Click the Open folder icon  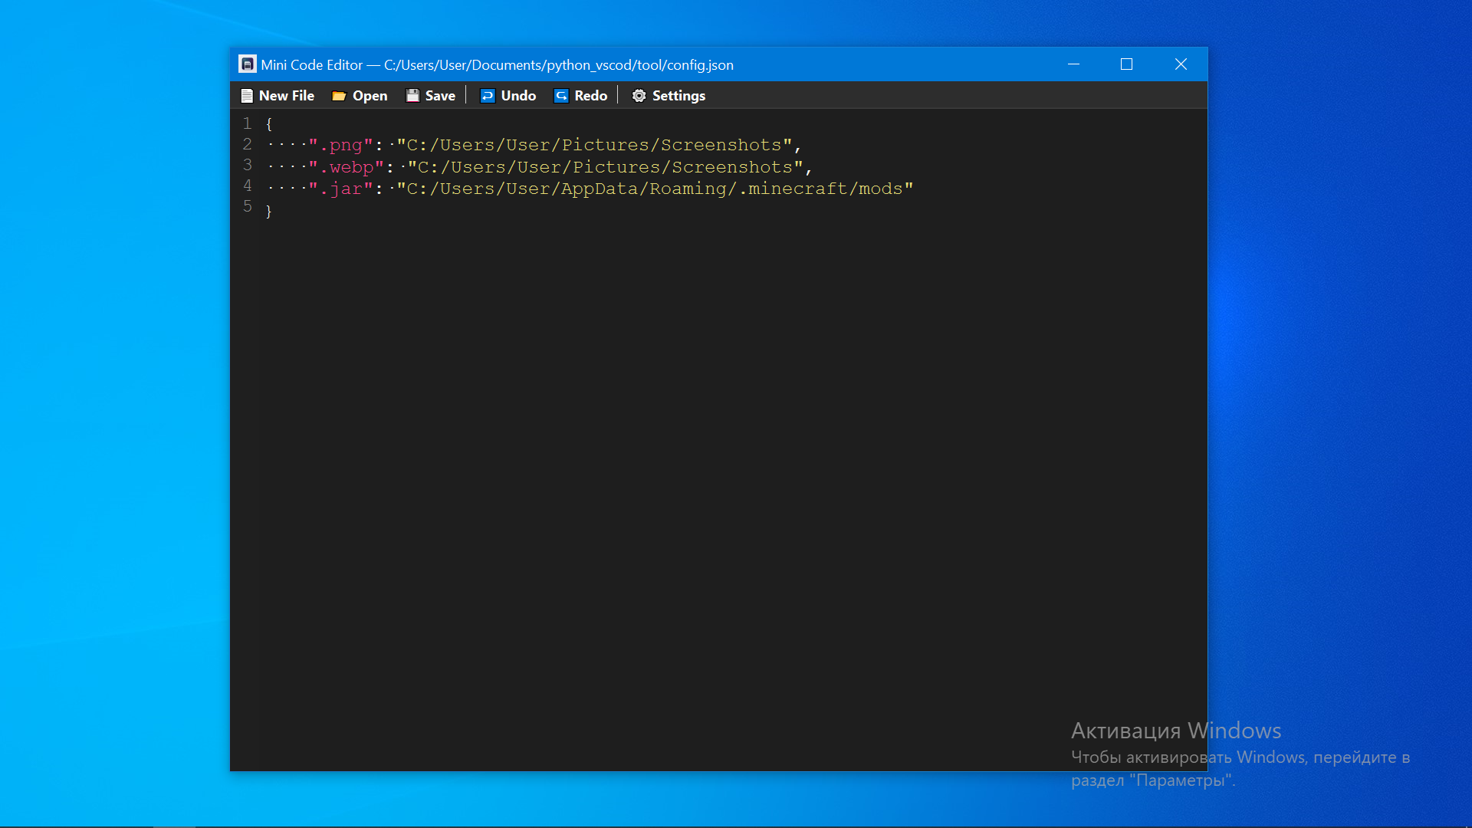click(339, 96)
